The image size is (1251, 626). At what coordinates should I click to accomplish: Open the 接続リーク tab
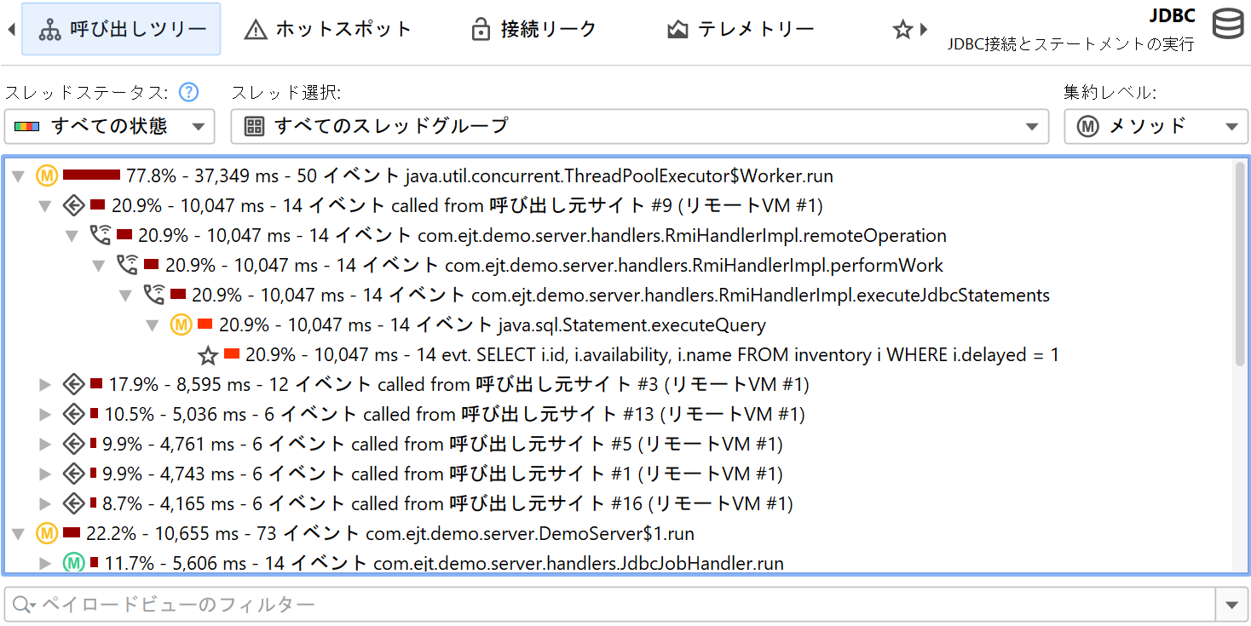click(533, 30)
